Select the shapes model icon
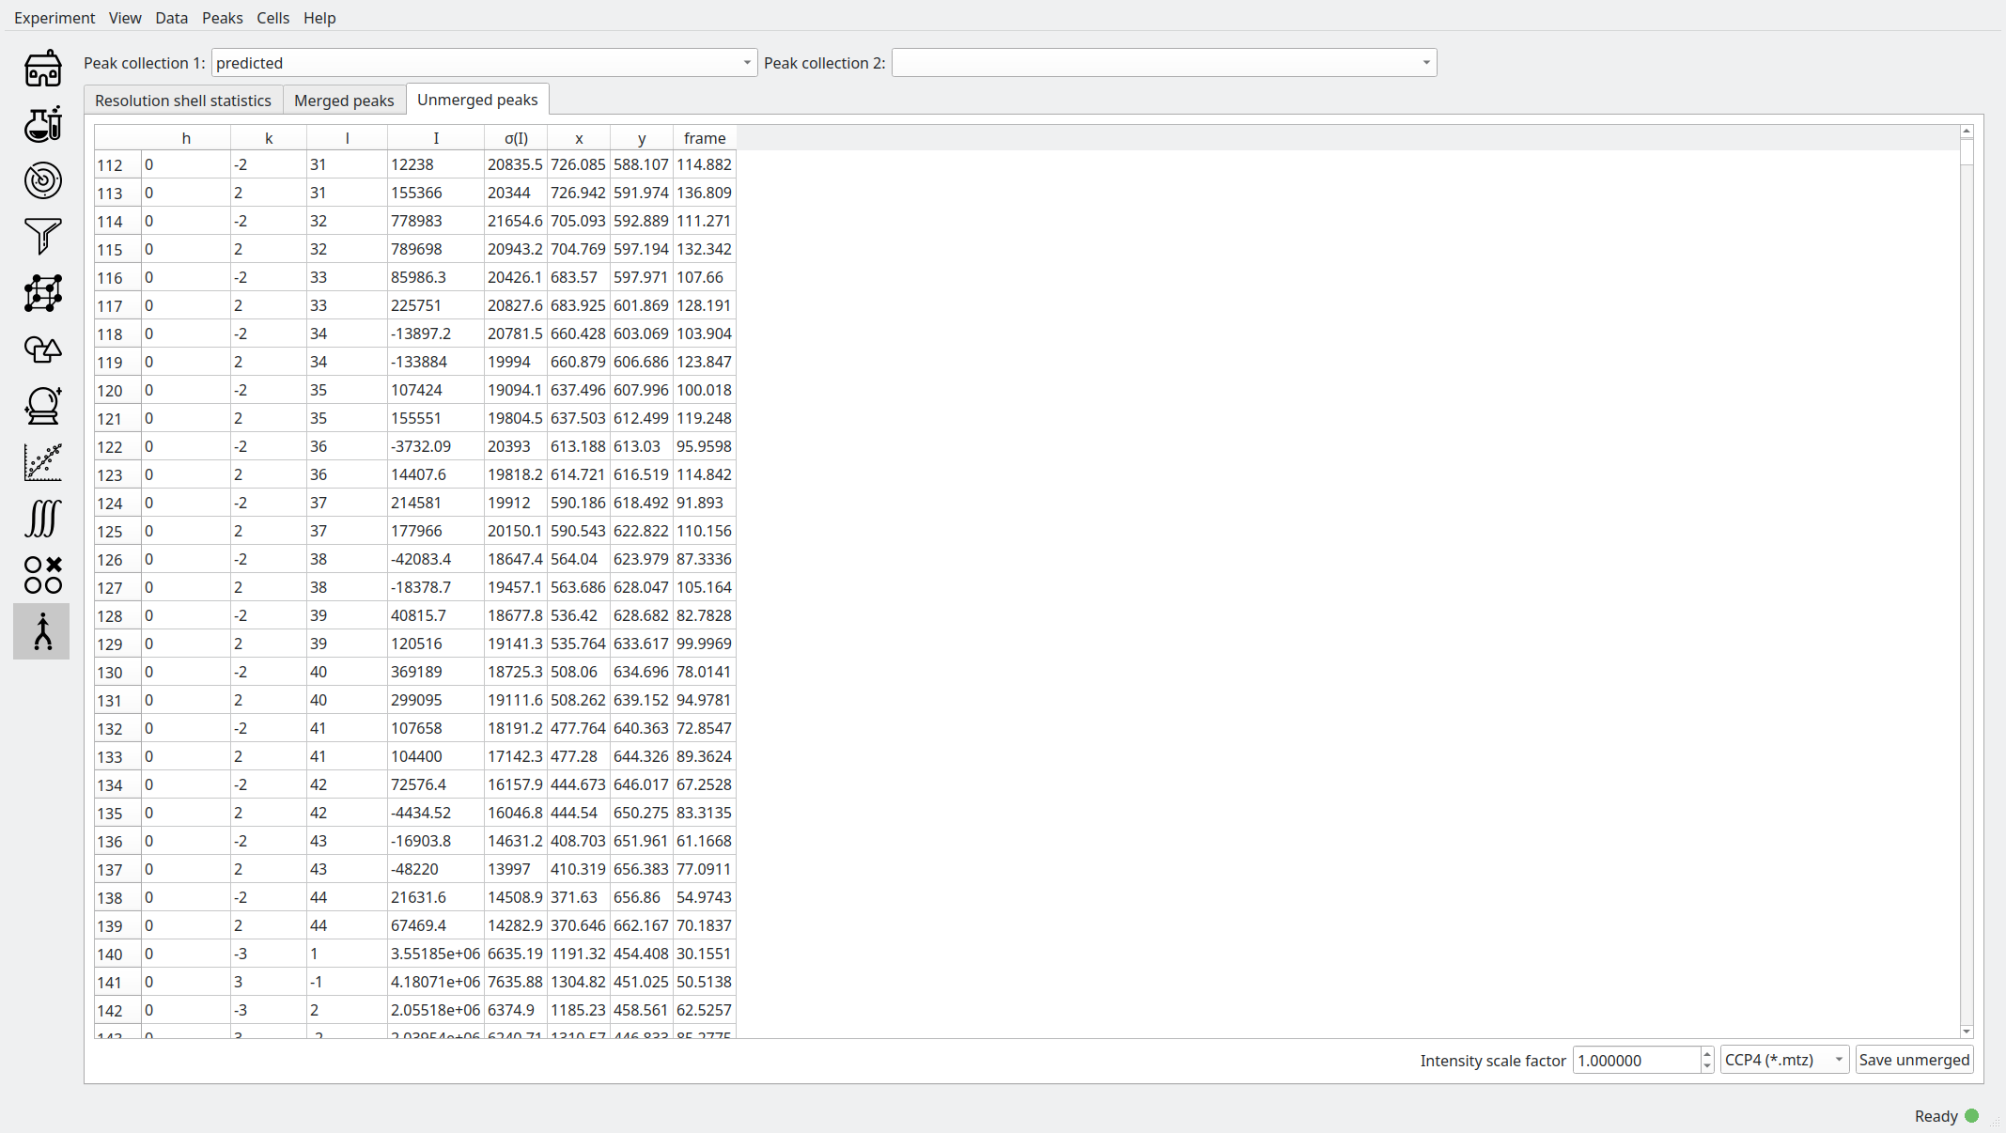The height and width of the screenshot is (1133, 2006). pyautogui.click(x=42, y=349)
